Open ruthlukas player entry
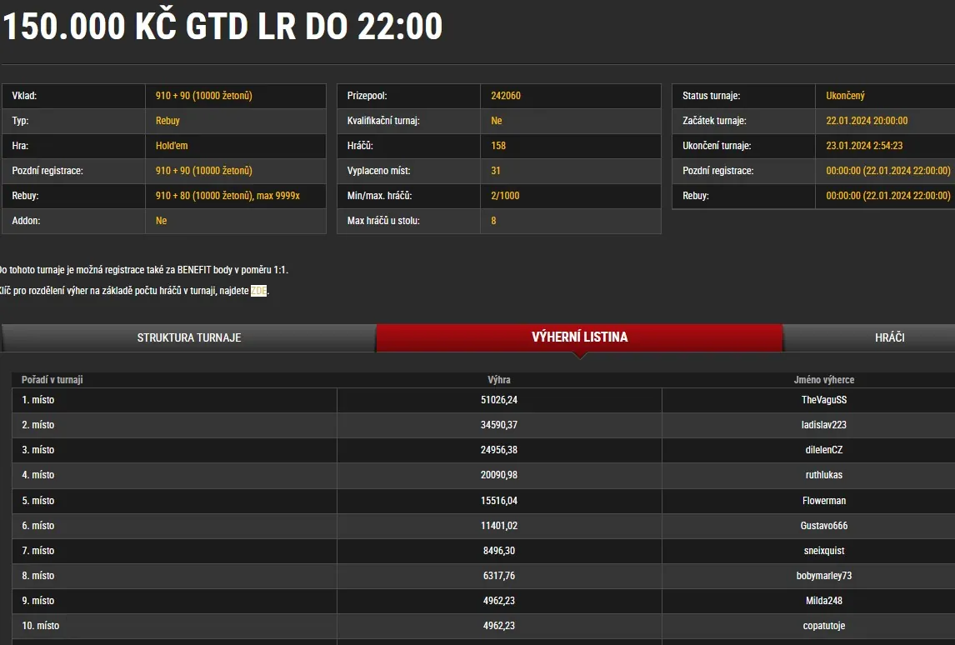 [x=823, y=475]
